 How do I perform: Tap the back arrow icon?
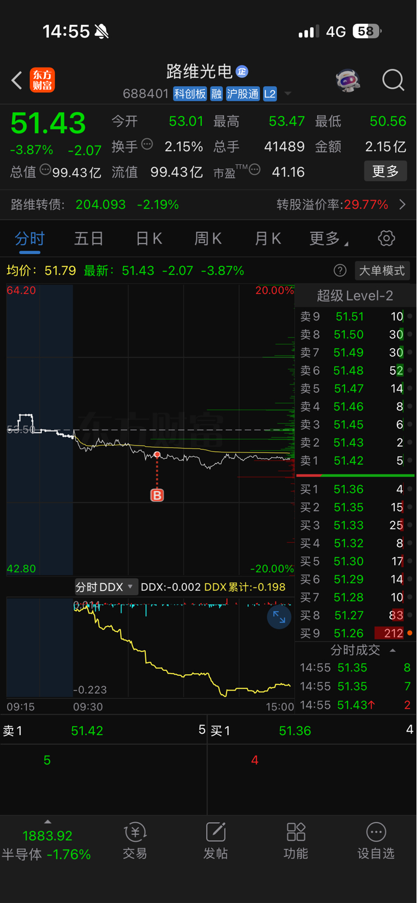(x=17, y=80)
